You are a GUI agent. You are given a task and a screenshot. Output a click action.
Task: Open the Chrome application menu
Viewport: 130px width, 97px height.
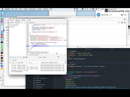pyautogui.click(x=7, y=9)
